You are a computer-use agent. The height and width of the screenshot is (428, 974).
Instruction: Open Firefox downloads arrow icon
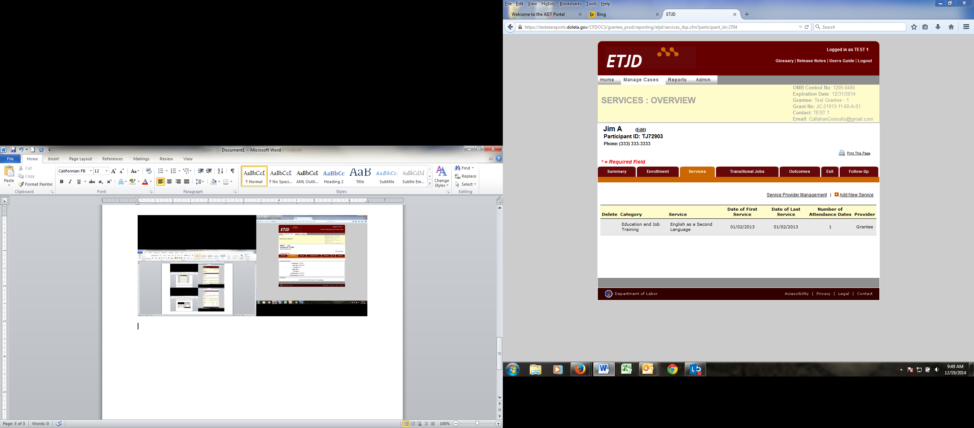pyautogui.click(x=938, y=27)
